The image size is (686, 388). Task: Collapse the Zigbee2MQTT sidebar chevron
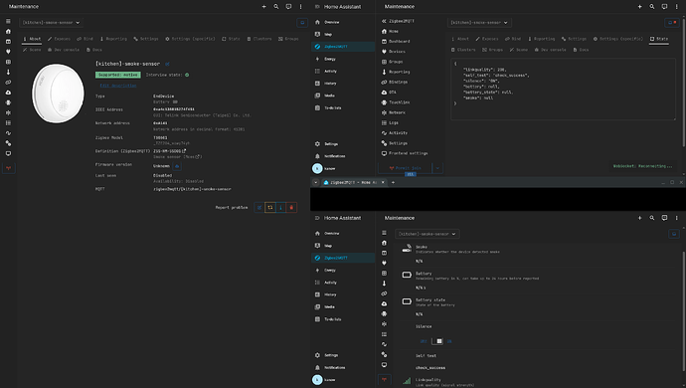(x=384, y=21)
